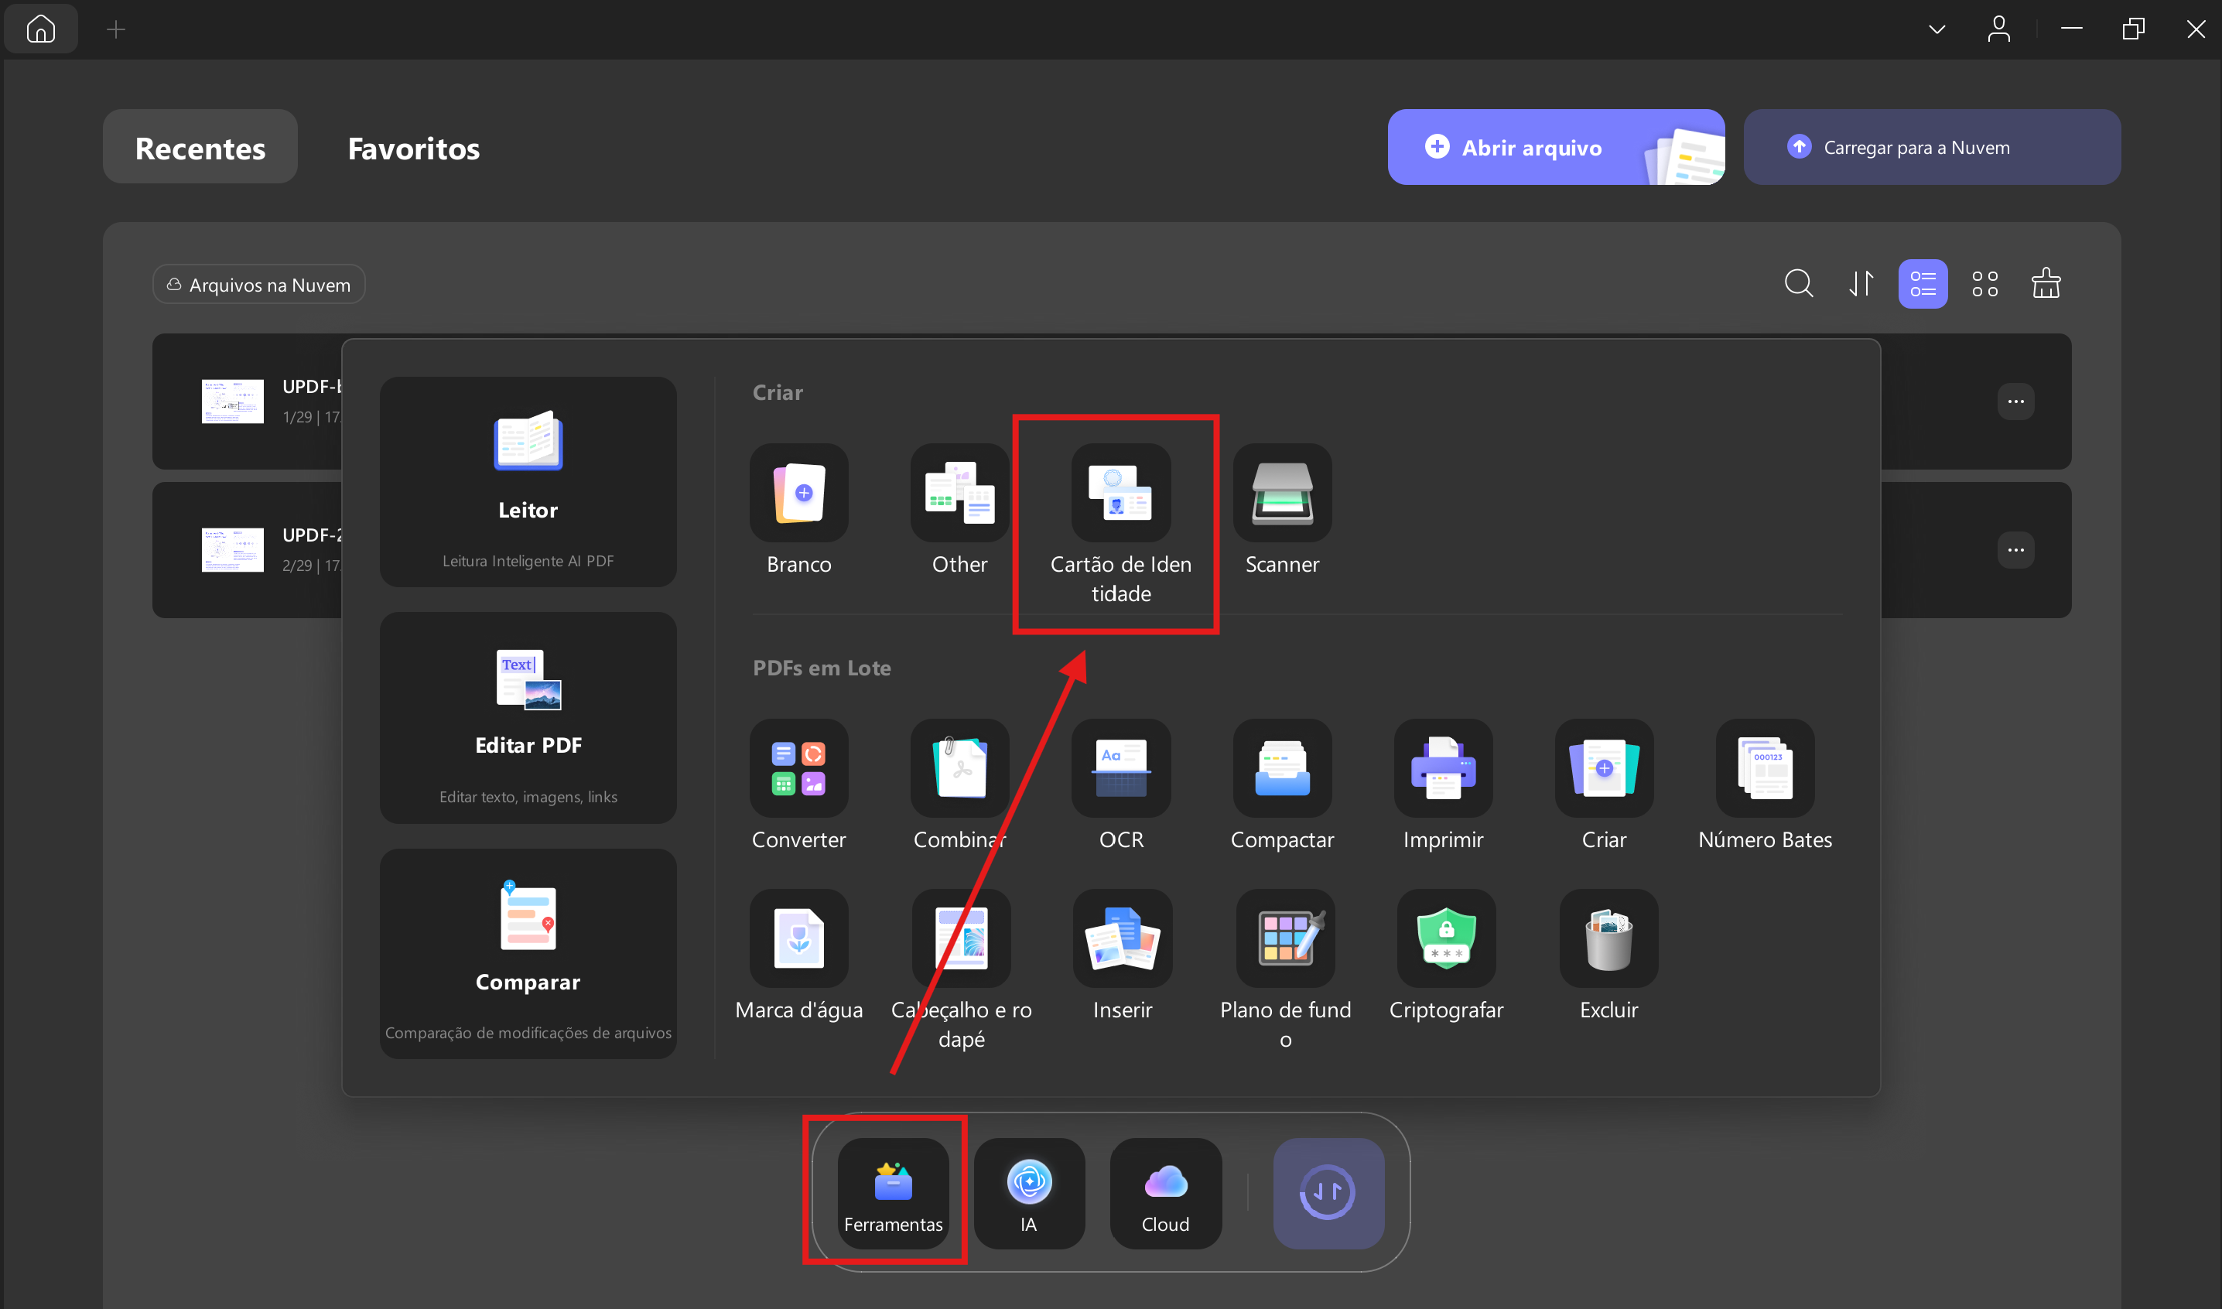Viewport: 2222px width, 1309px height.
Task: Open the Número Bates tool
Action: [x=1764, y=768]
